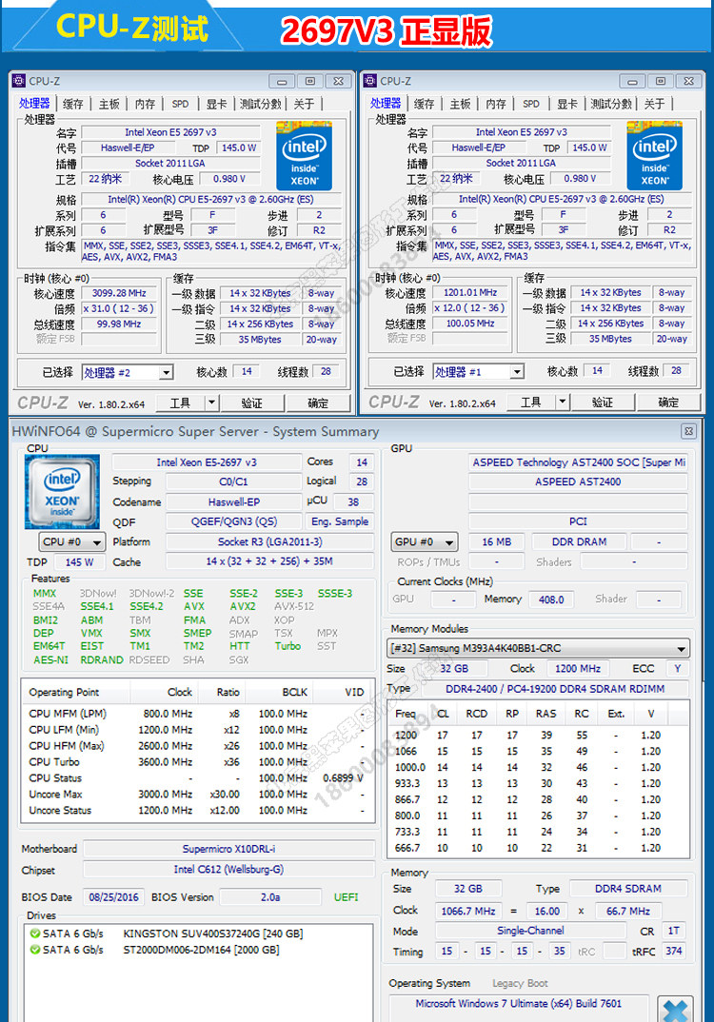Minimize the left CPU-Z window

(x=282, y=82)
